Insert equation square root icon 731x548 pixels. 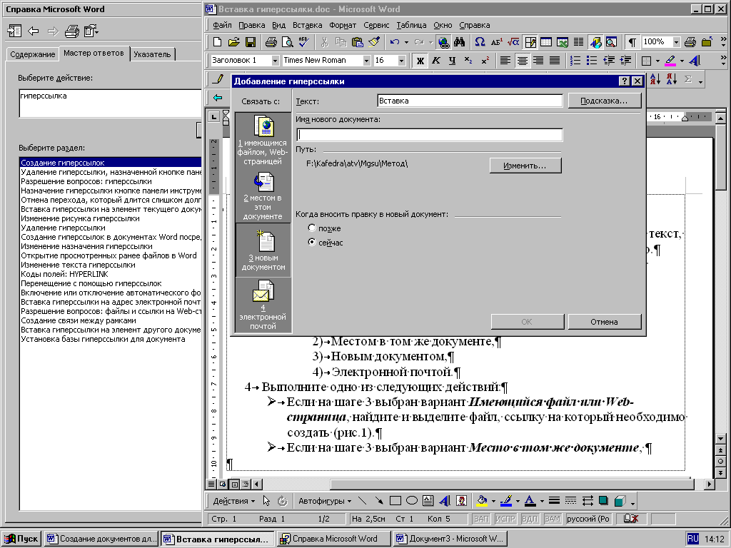tap(513, 42)
